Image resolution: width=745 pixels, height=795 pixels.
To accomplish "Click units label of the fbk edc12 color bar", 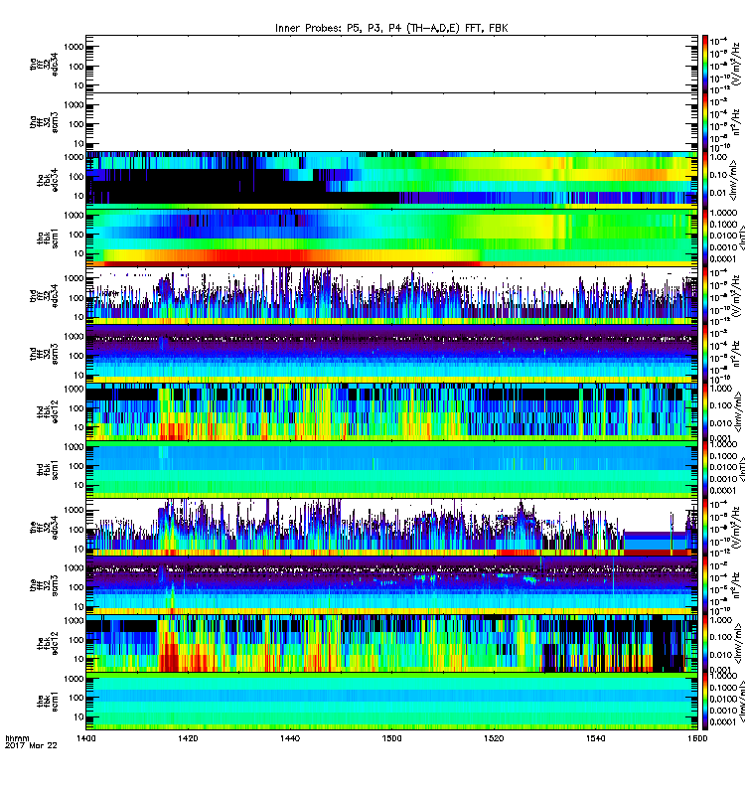I will click(x=738, y=643).
